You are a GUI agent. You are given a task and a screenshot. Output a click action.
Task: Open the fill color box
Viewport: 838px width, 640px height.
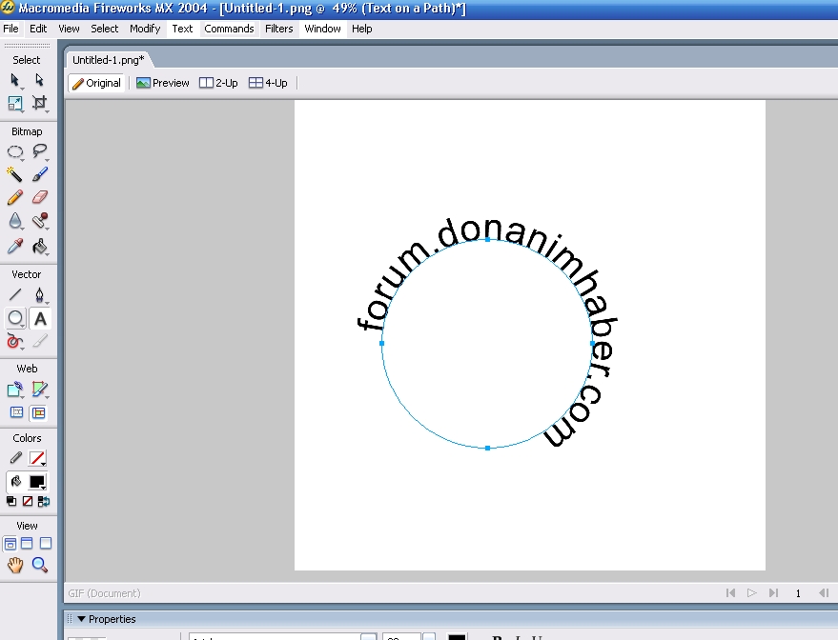tap(37, 482)
